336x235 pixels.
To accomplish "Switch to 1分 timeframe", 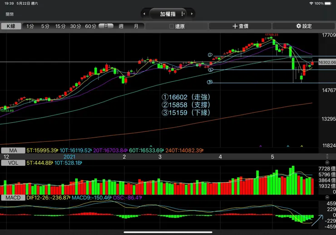I will 30,26.
